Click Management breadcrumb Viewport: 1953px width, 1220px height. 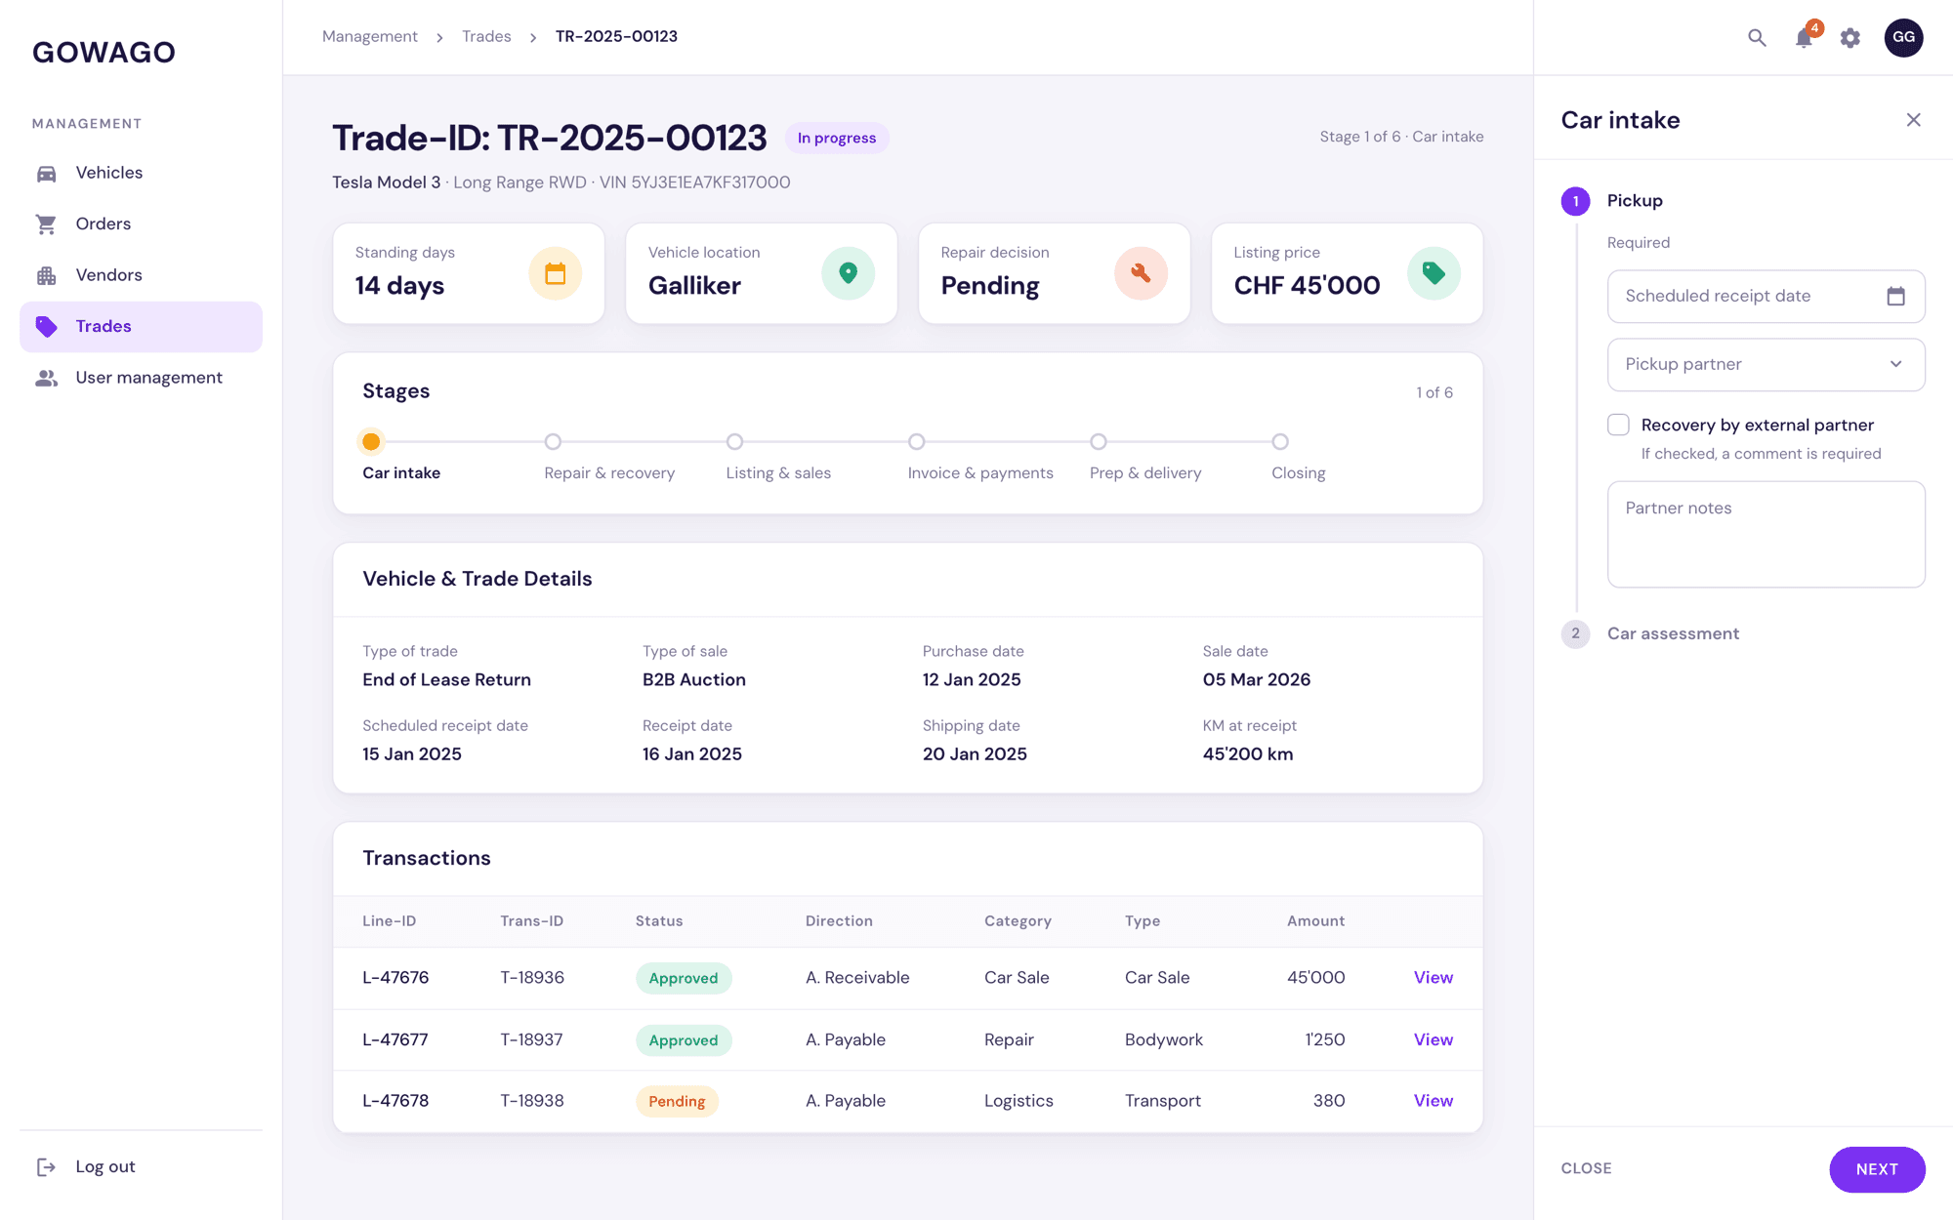(x=369, y=36)
